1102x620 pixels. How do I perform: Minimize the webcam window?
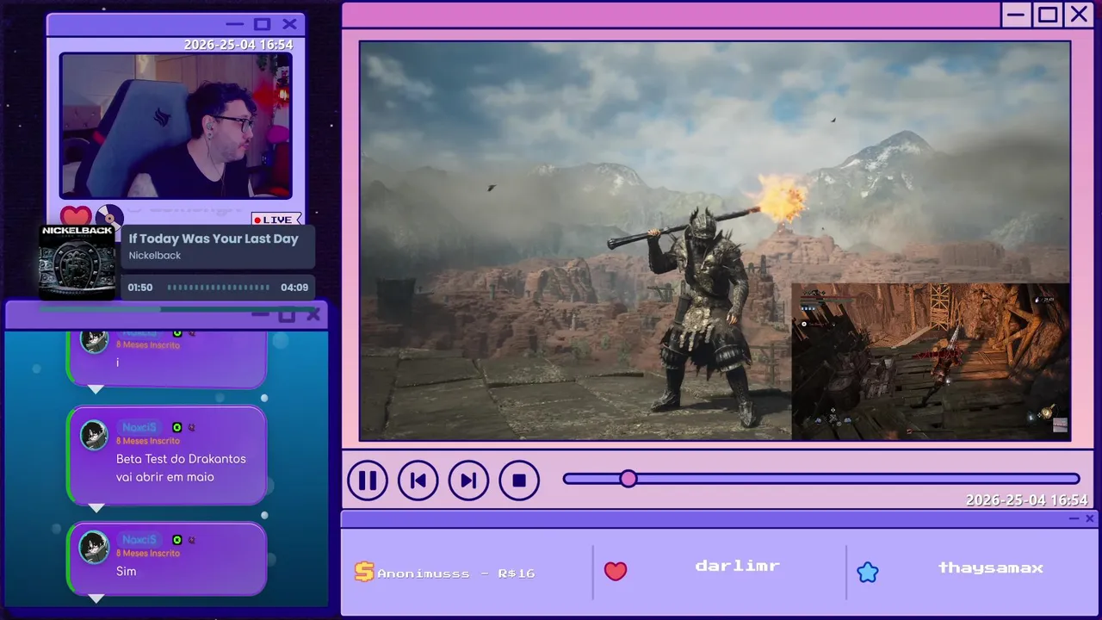click(x=234, y=24)
